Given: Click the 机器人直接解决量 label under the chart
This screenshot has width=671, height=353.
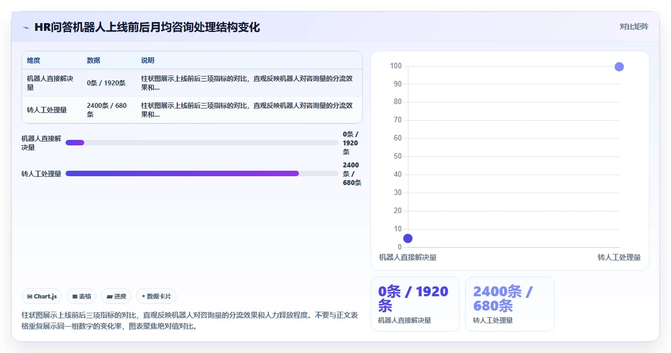Looking at the screenshot, I should 408,257.
